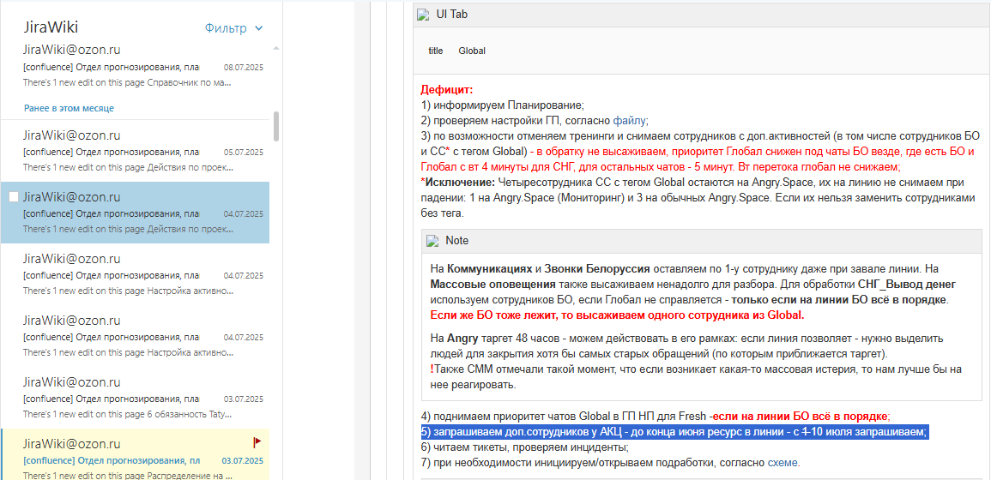The image size is (991, 480).
Task: Click the red Дефицит: heading
Action: (x=447, y=90)
